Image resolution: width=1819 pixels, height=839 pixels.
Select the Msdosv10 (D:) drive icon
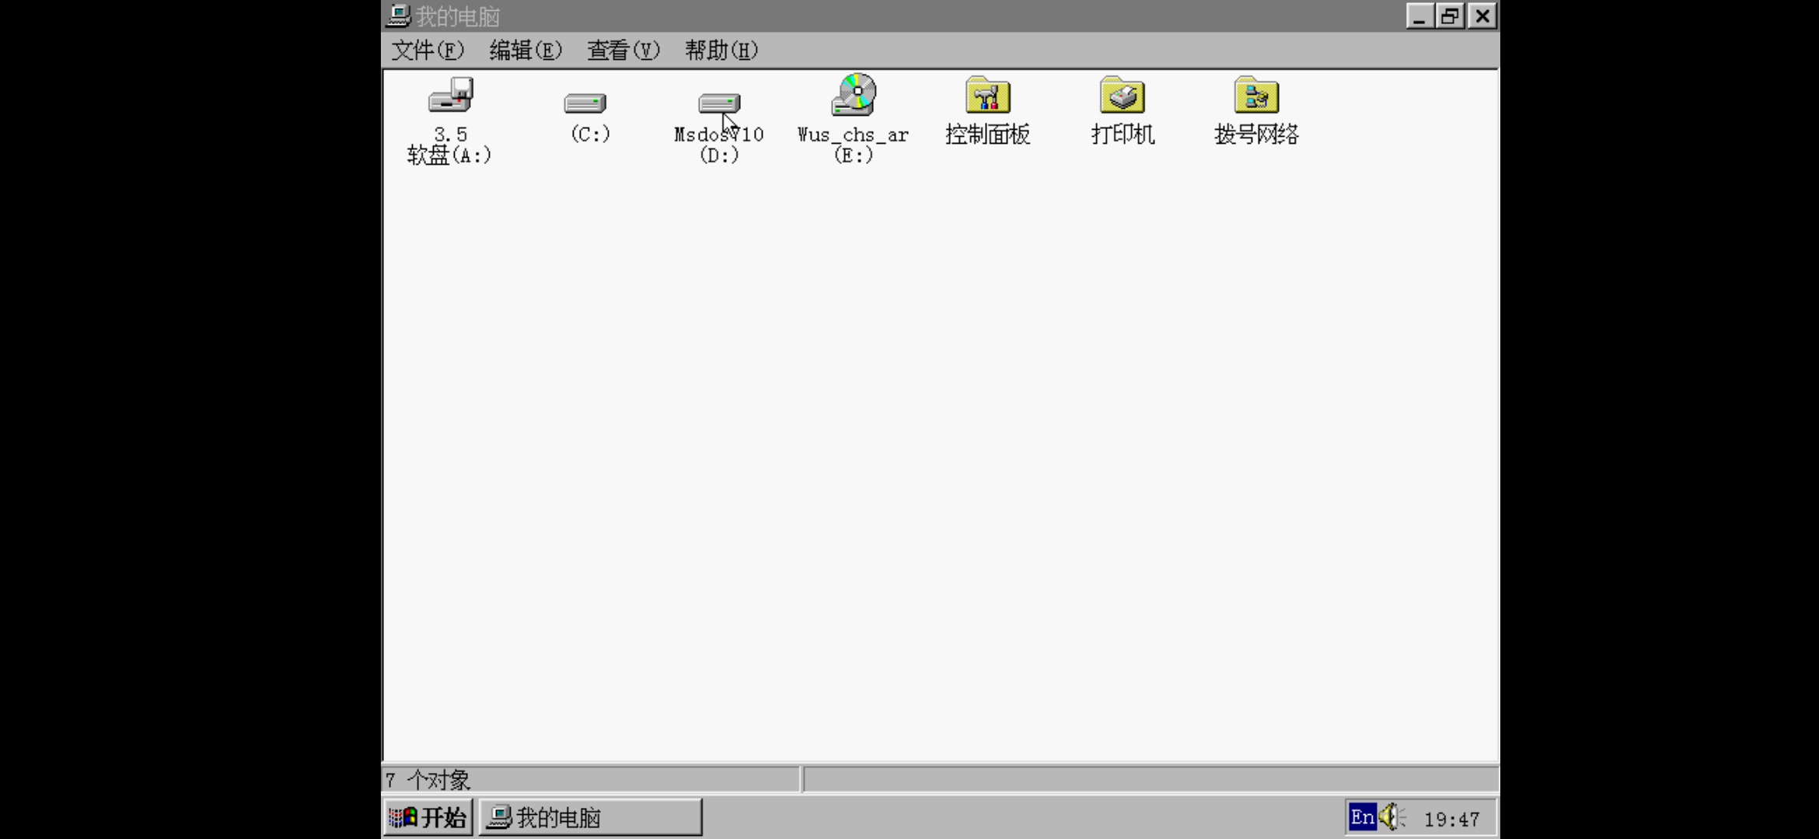tap(719, 103)
